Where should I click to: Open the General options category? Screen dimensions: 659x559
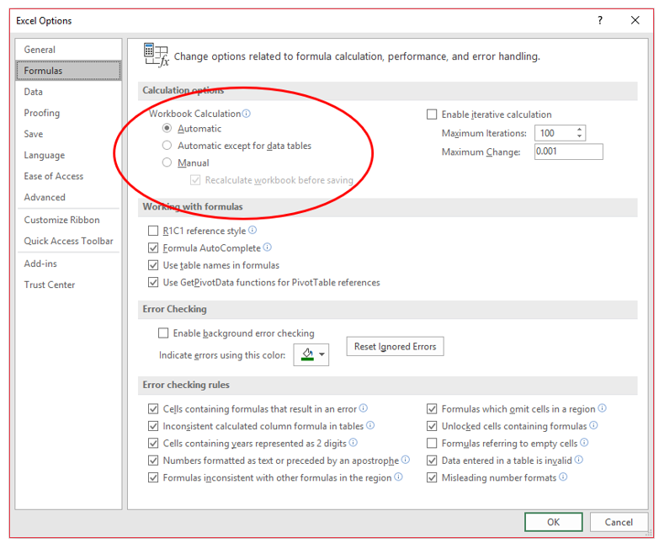tap(68, 50)
